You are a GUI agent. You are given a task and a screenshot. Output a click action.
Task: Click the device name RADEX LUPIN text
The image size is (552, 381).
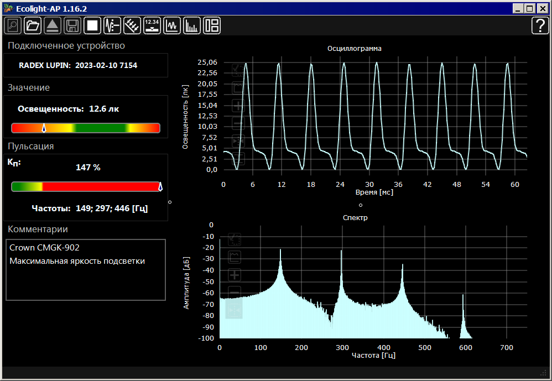tap(78, 65)
